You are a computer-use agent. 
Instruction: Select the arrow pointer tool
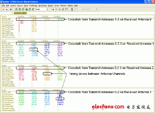click(x=53, y=9)
